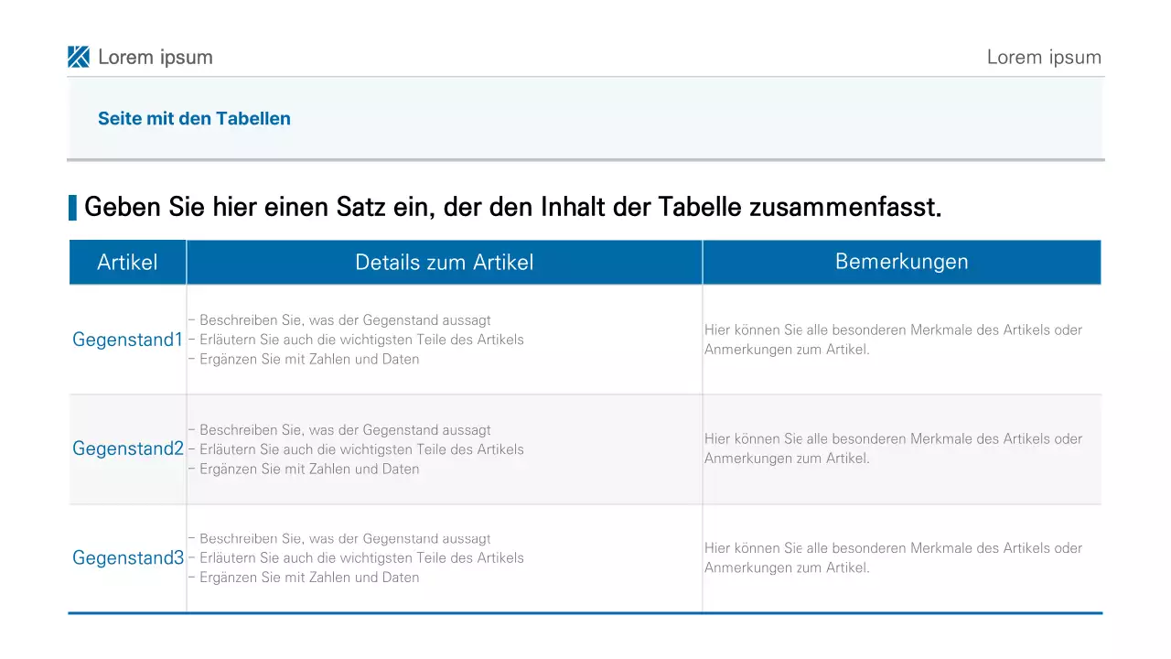Select the Gegenstand2 table entry

[x=127, y=448]
